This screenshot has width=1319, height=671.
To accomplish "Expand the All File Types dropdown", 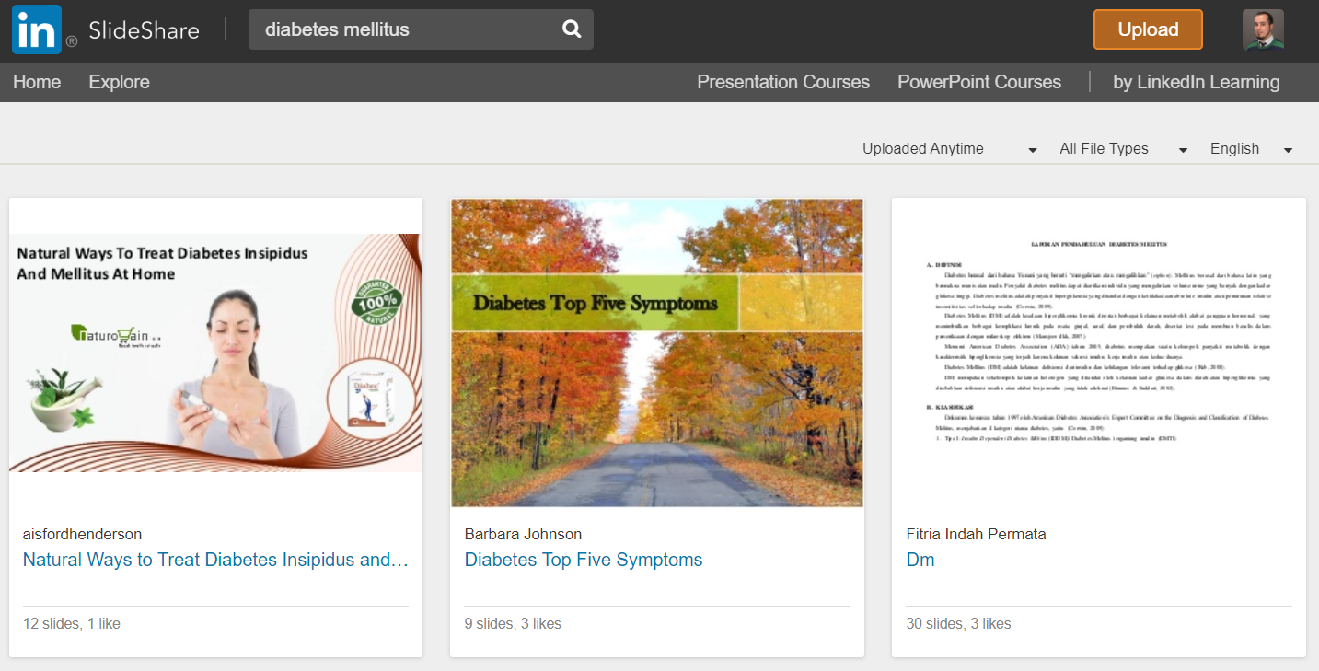I will [1123, 149].
